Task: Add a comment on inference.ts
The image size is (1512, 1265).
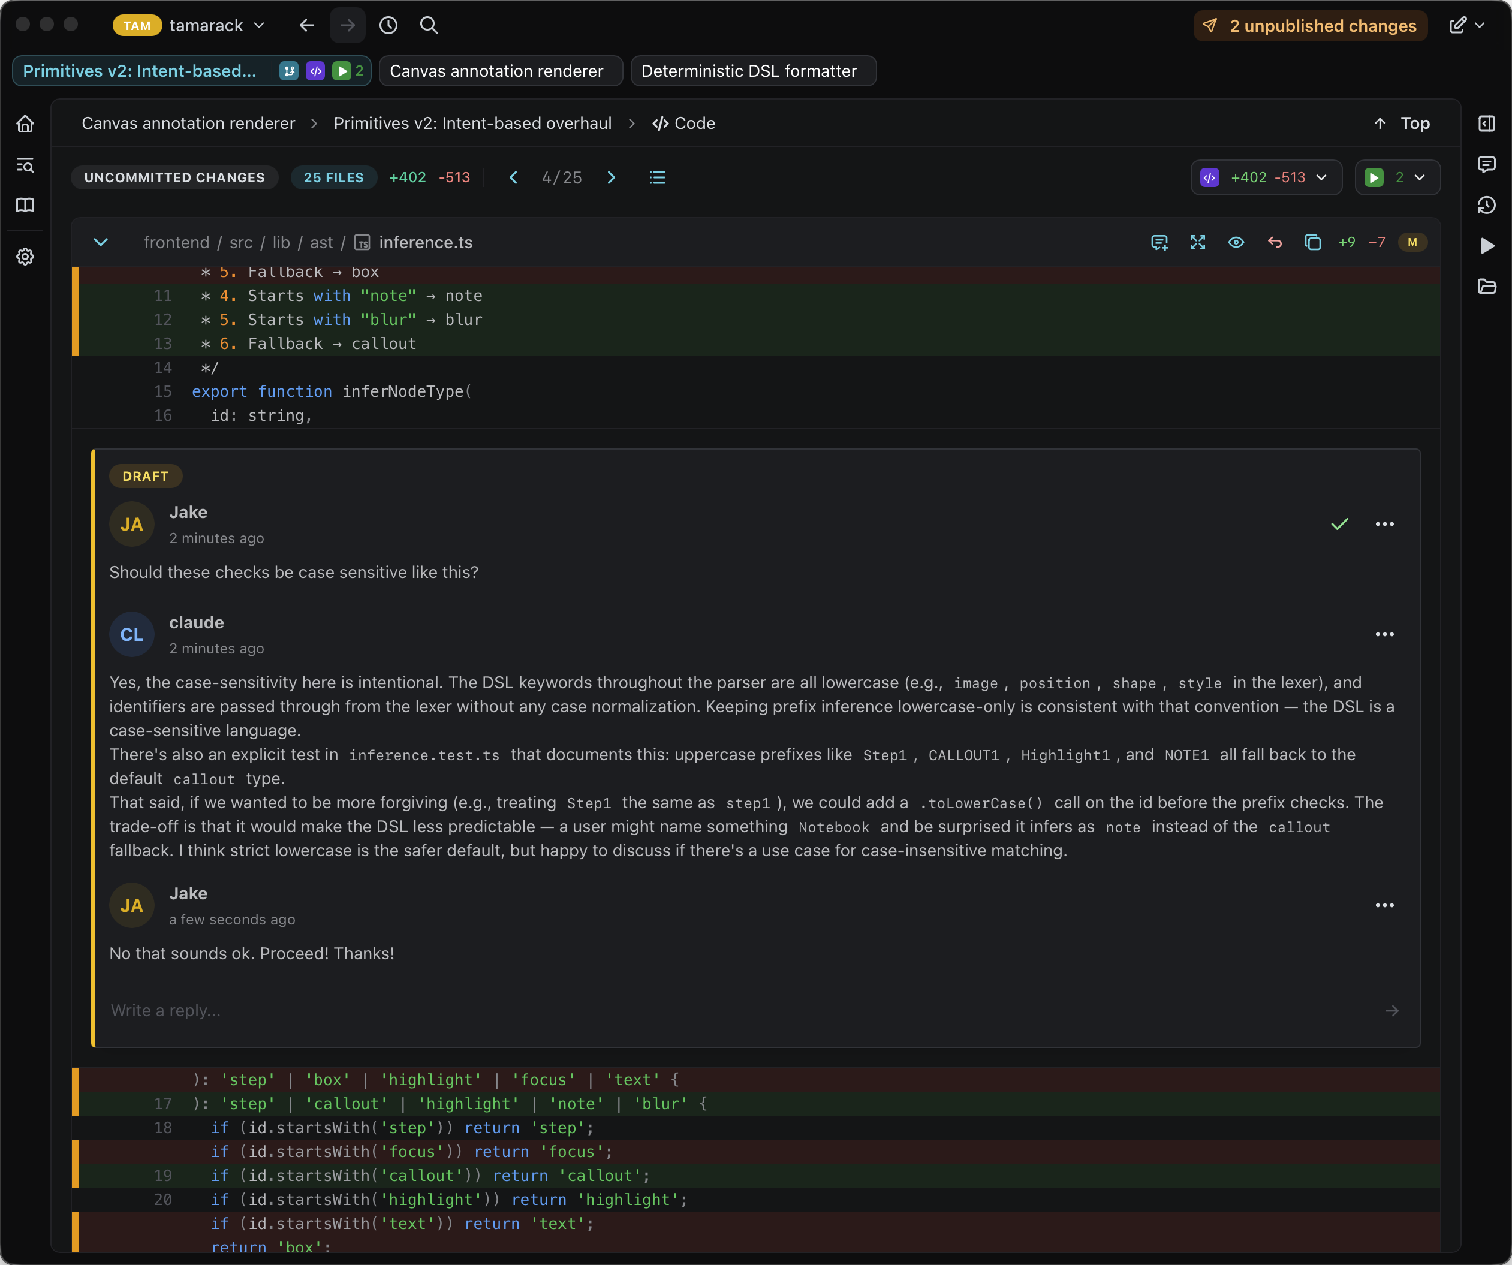Action: pos(1159,243)
